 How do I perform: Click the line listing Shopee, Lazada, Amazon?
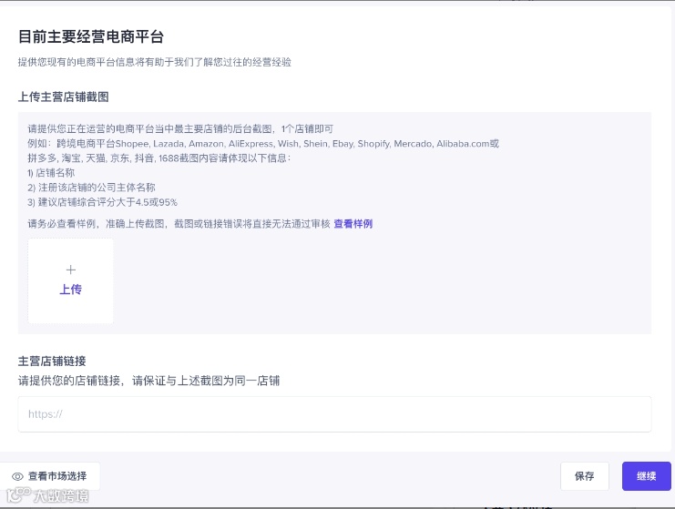click(263, 144)
